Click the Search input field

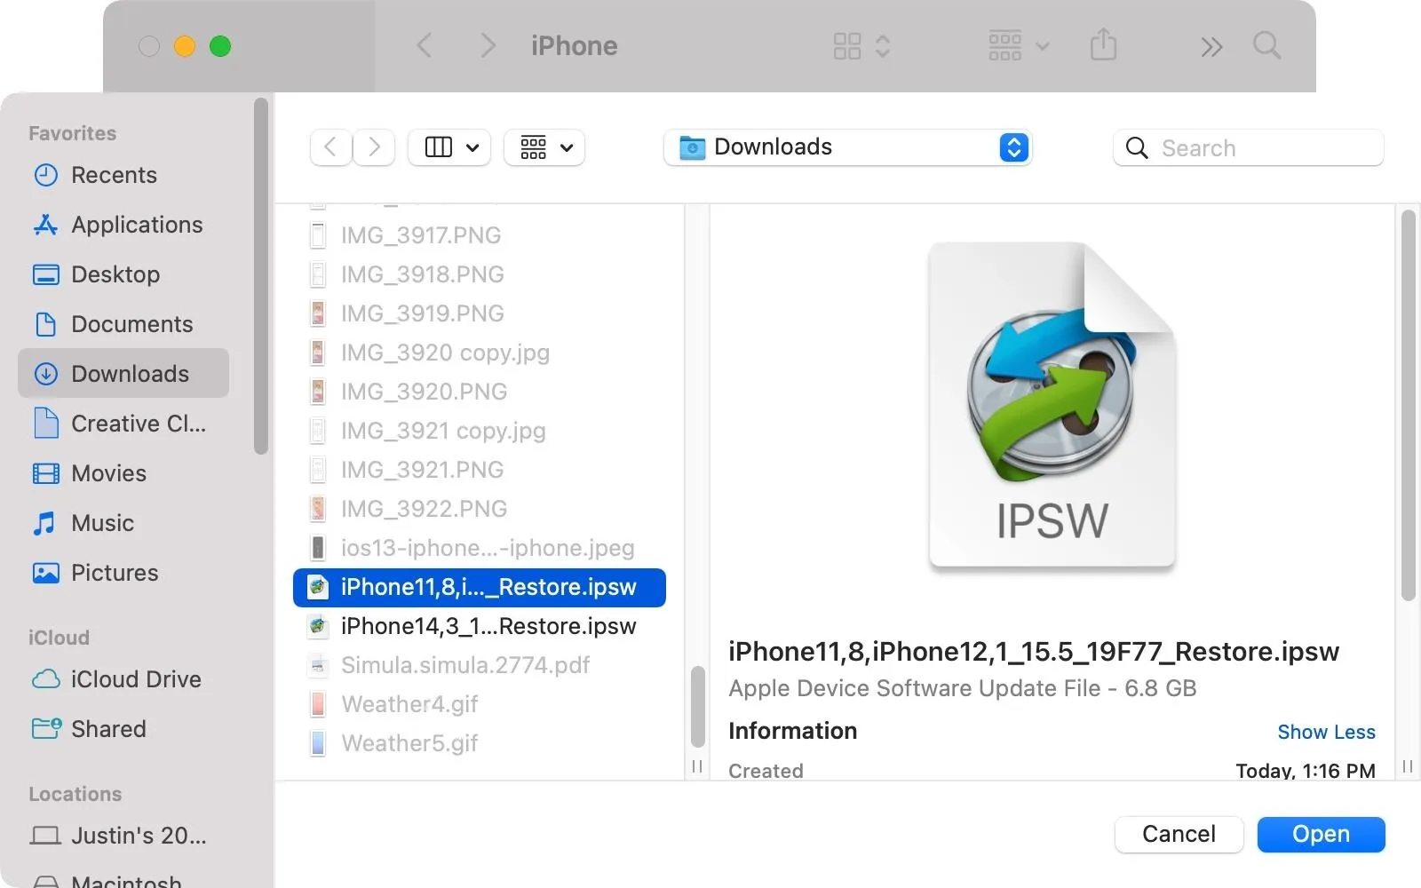[1248, 147]
